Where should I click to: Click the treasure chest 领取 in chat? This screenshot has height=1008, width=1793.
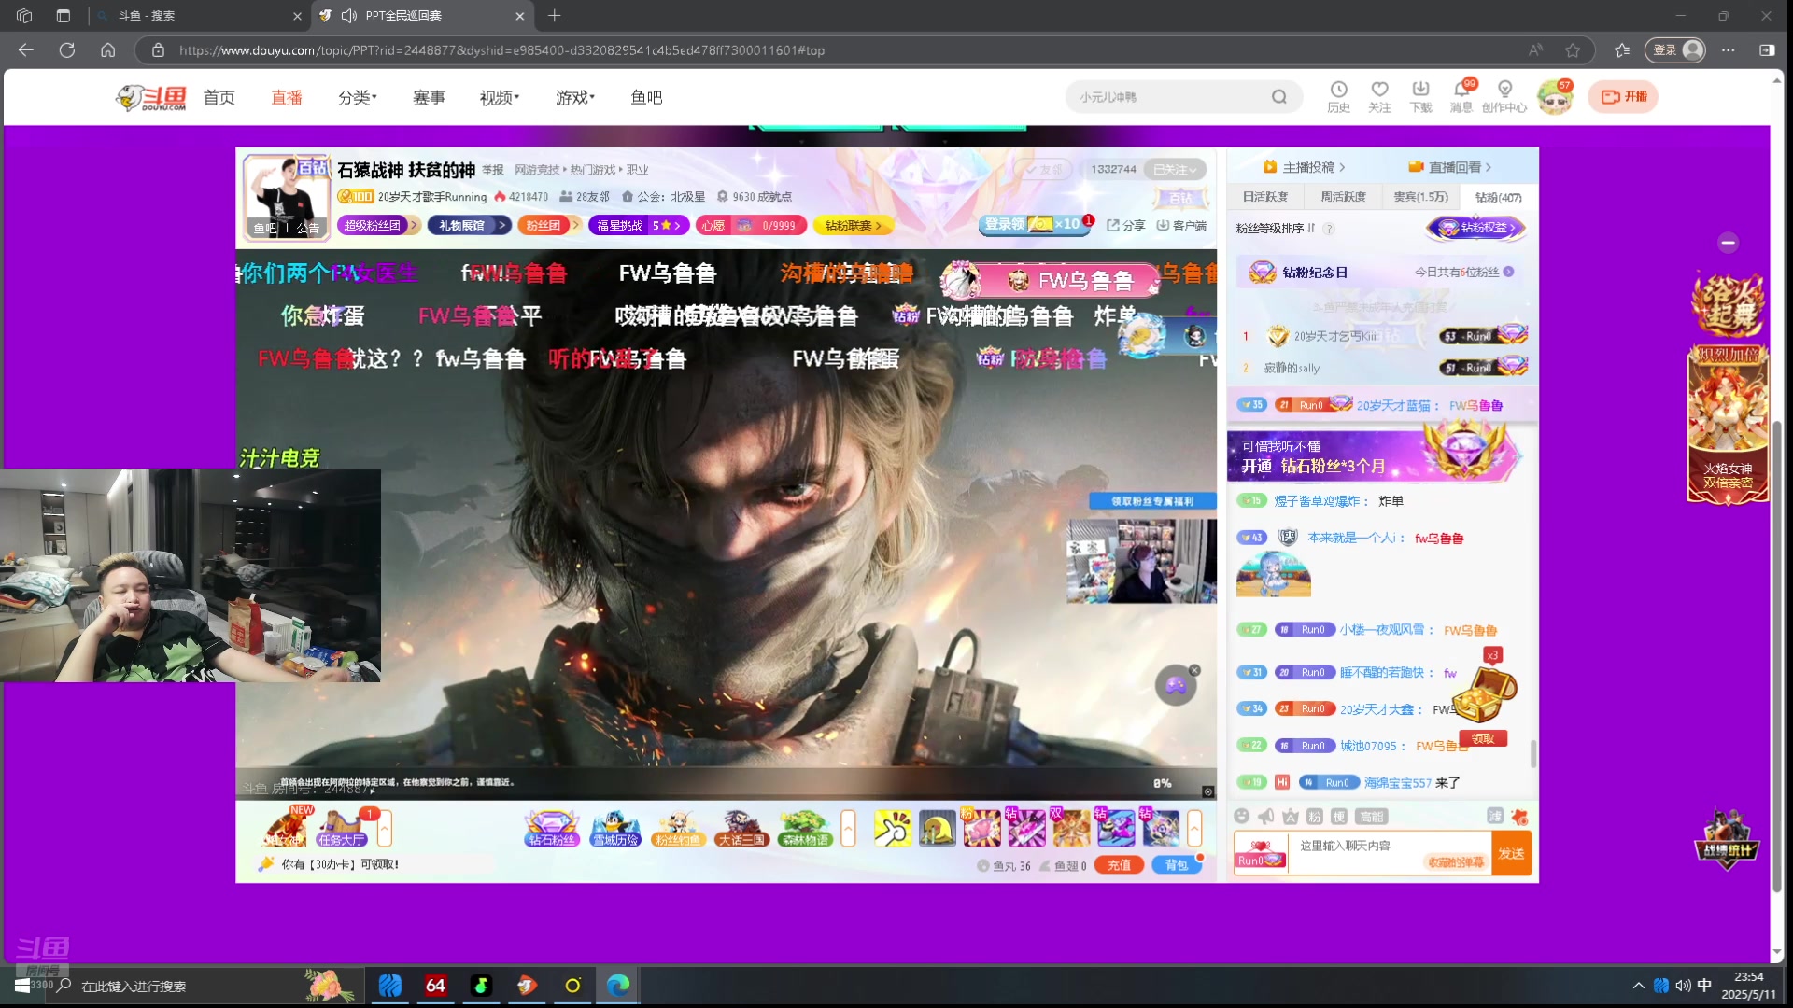[x=1483, y=738]
